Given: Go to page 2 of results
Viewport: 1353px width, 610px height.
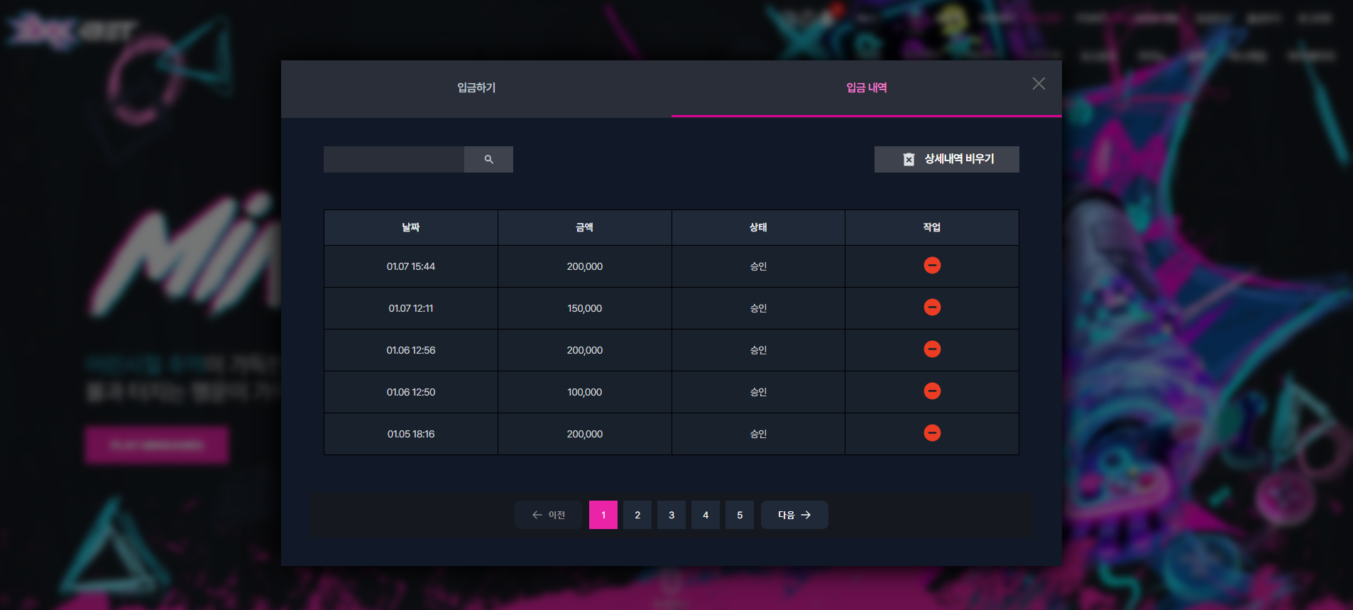Looking at the screenshot, I should tap(637, 515).
